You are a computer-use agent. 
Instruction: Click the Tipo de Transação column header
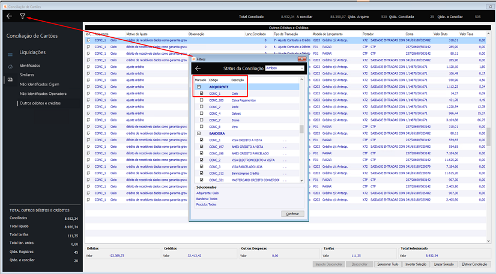click(x=286, y=34)
